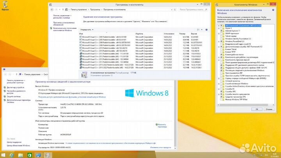The width and height of the screenshot is (281, 158).
Task: Click the control panel icon in the address bar
Action: (66, 10)
